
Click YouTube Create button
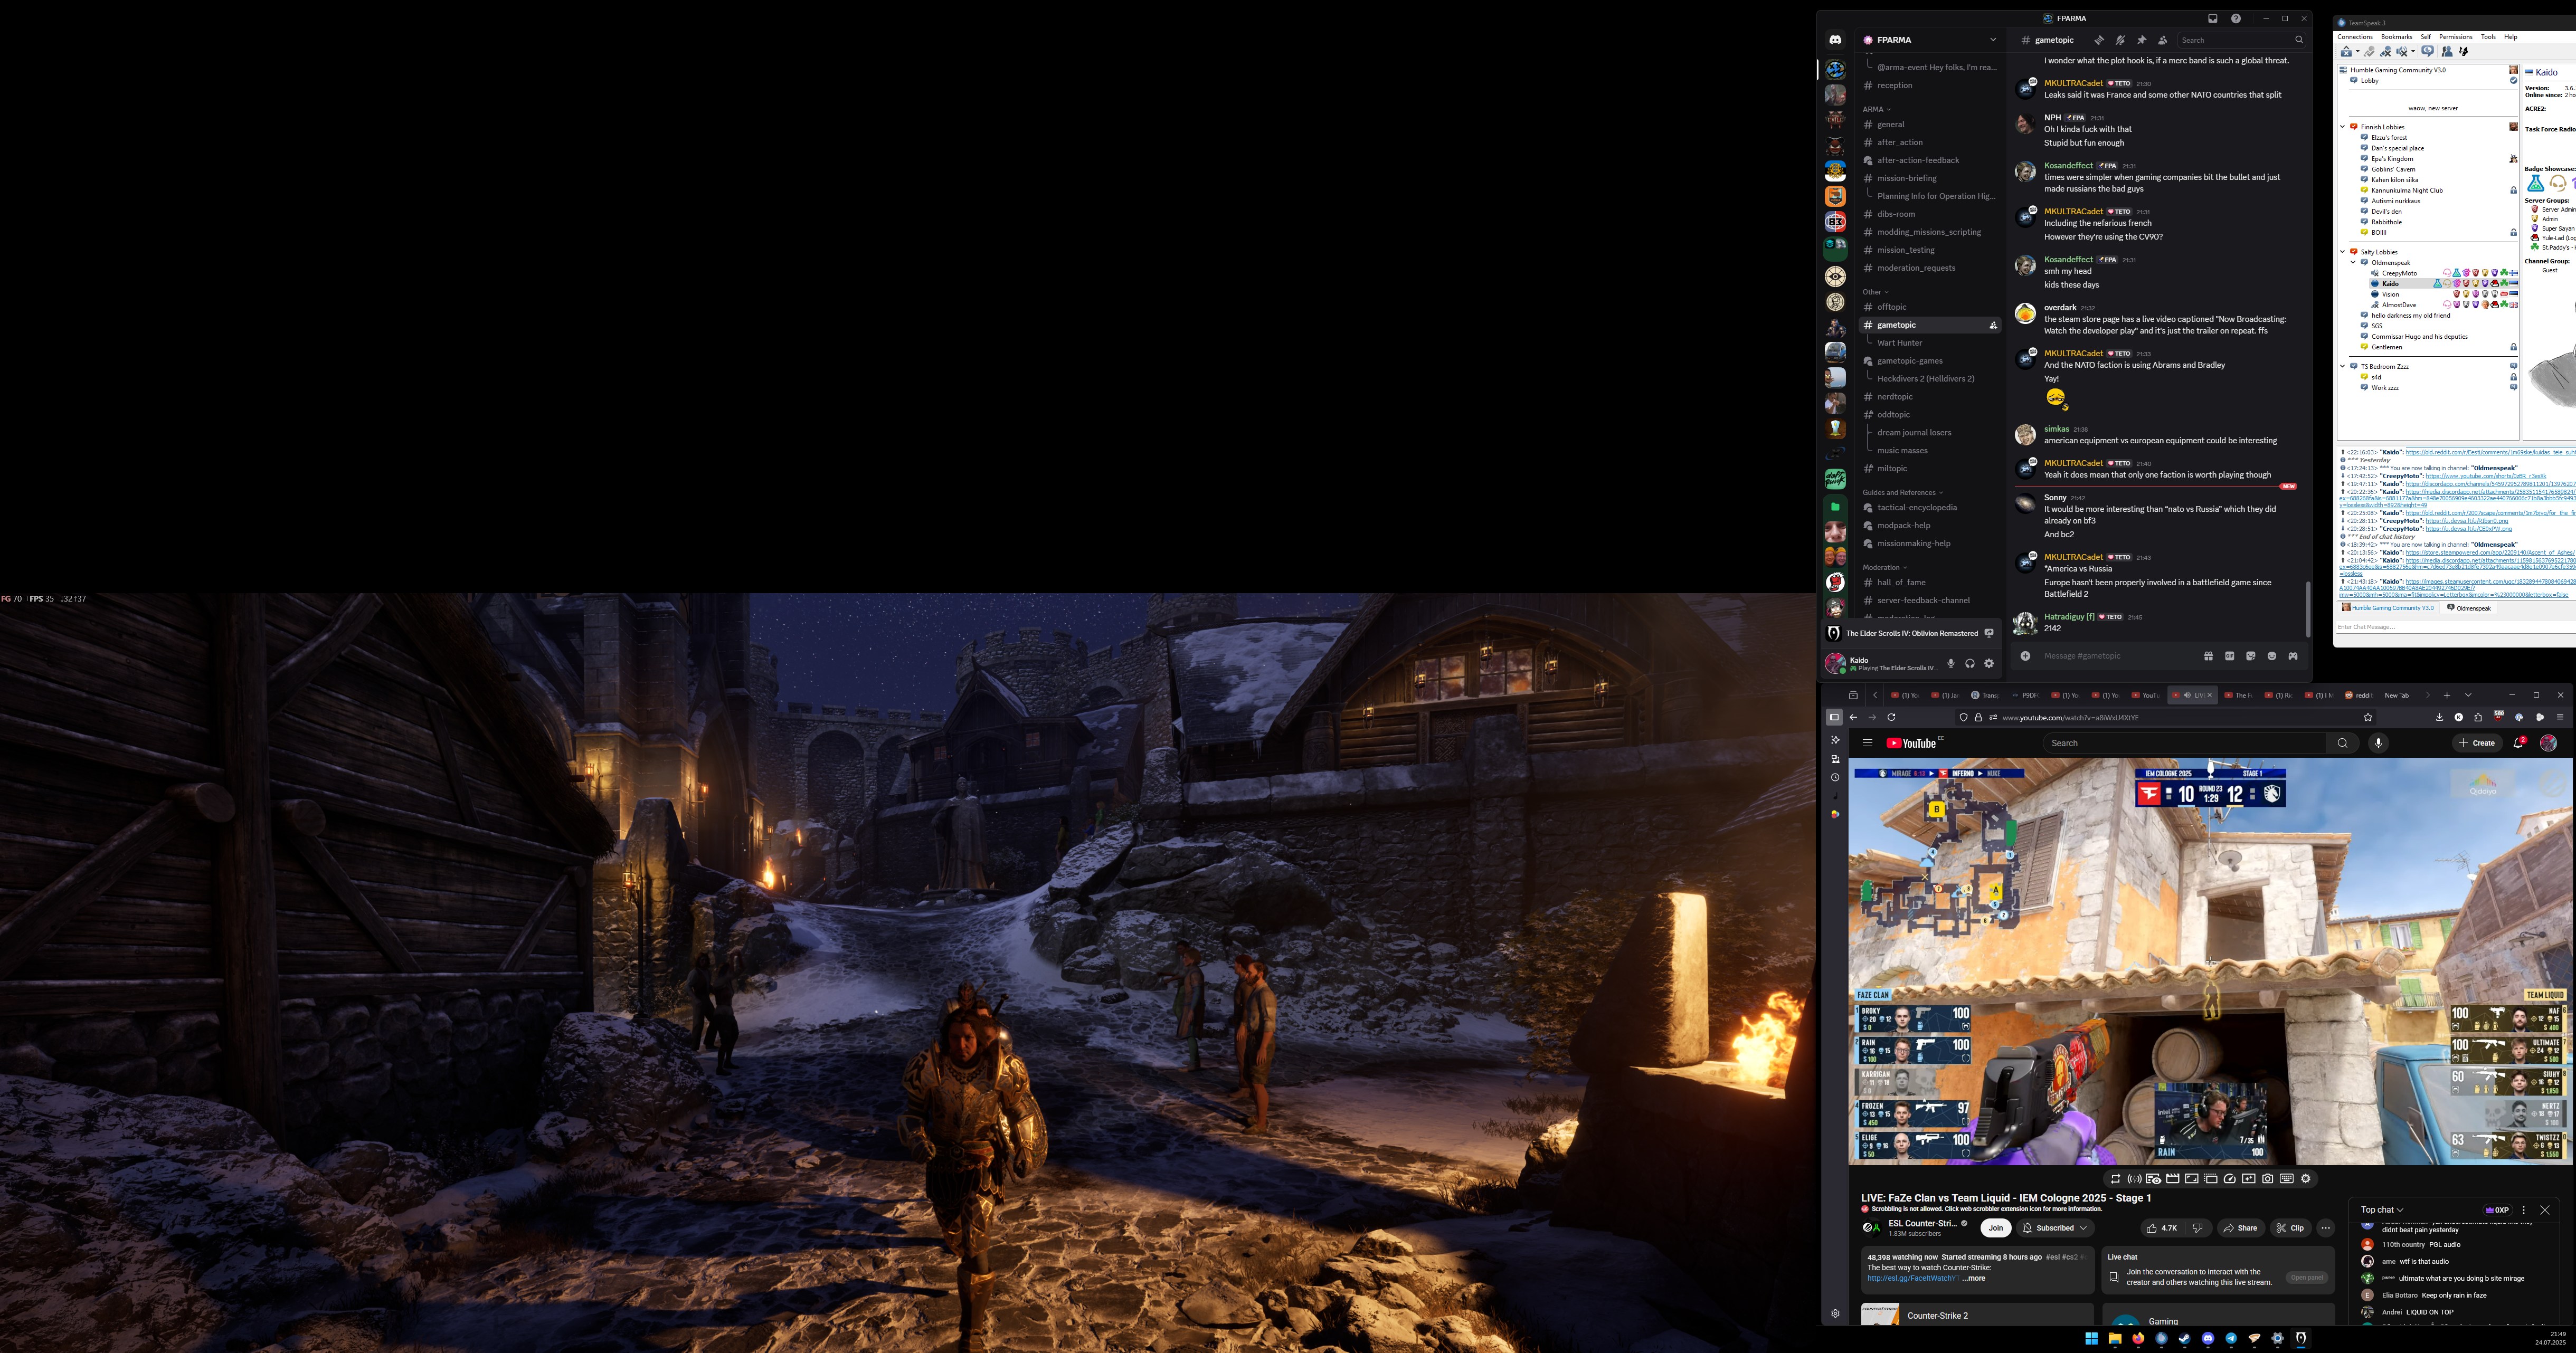[x=2477, y=743]
